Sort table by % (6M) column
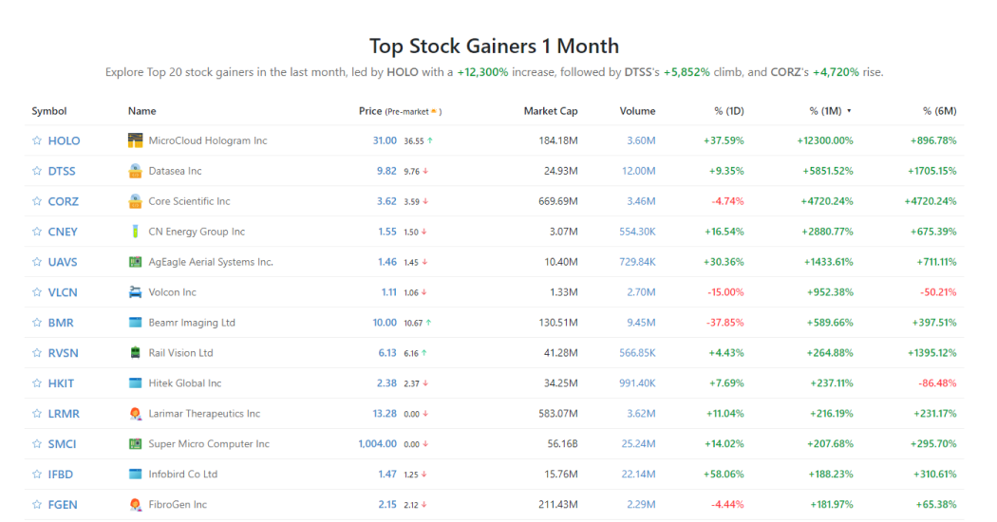997x522 pixels. point(939,111)
